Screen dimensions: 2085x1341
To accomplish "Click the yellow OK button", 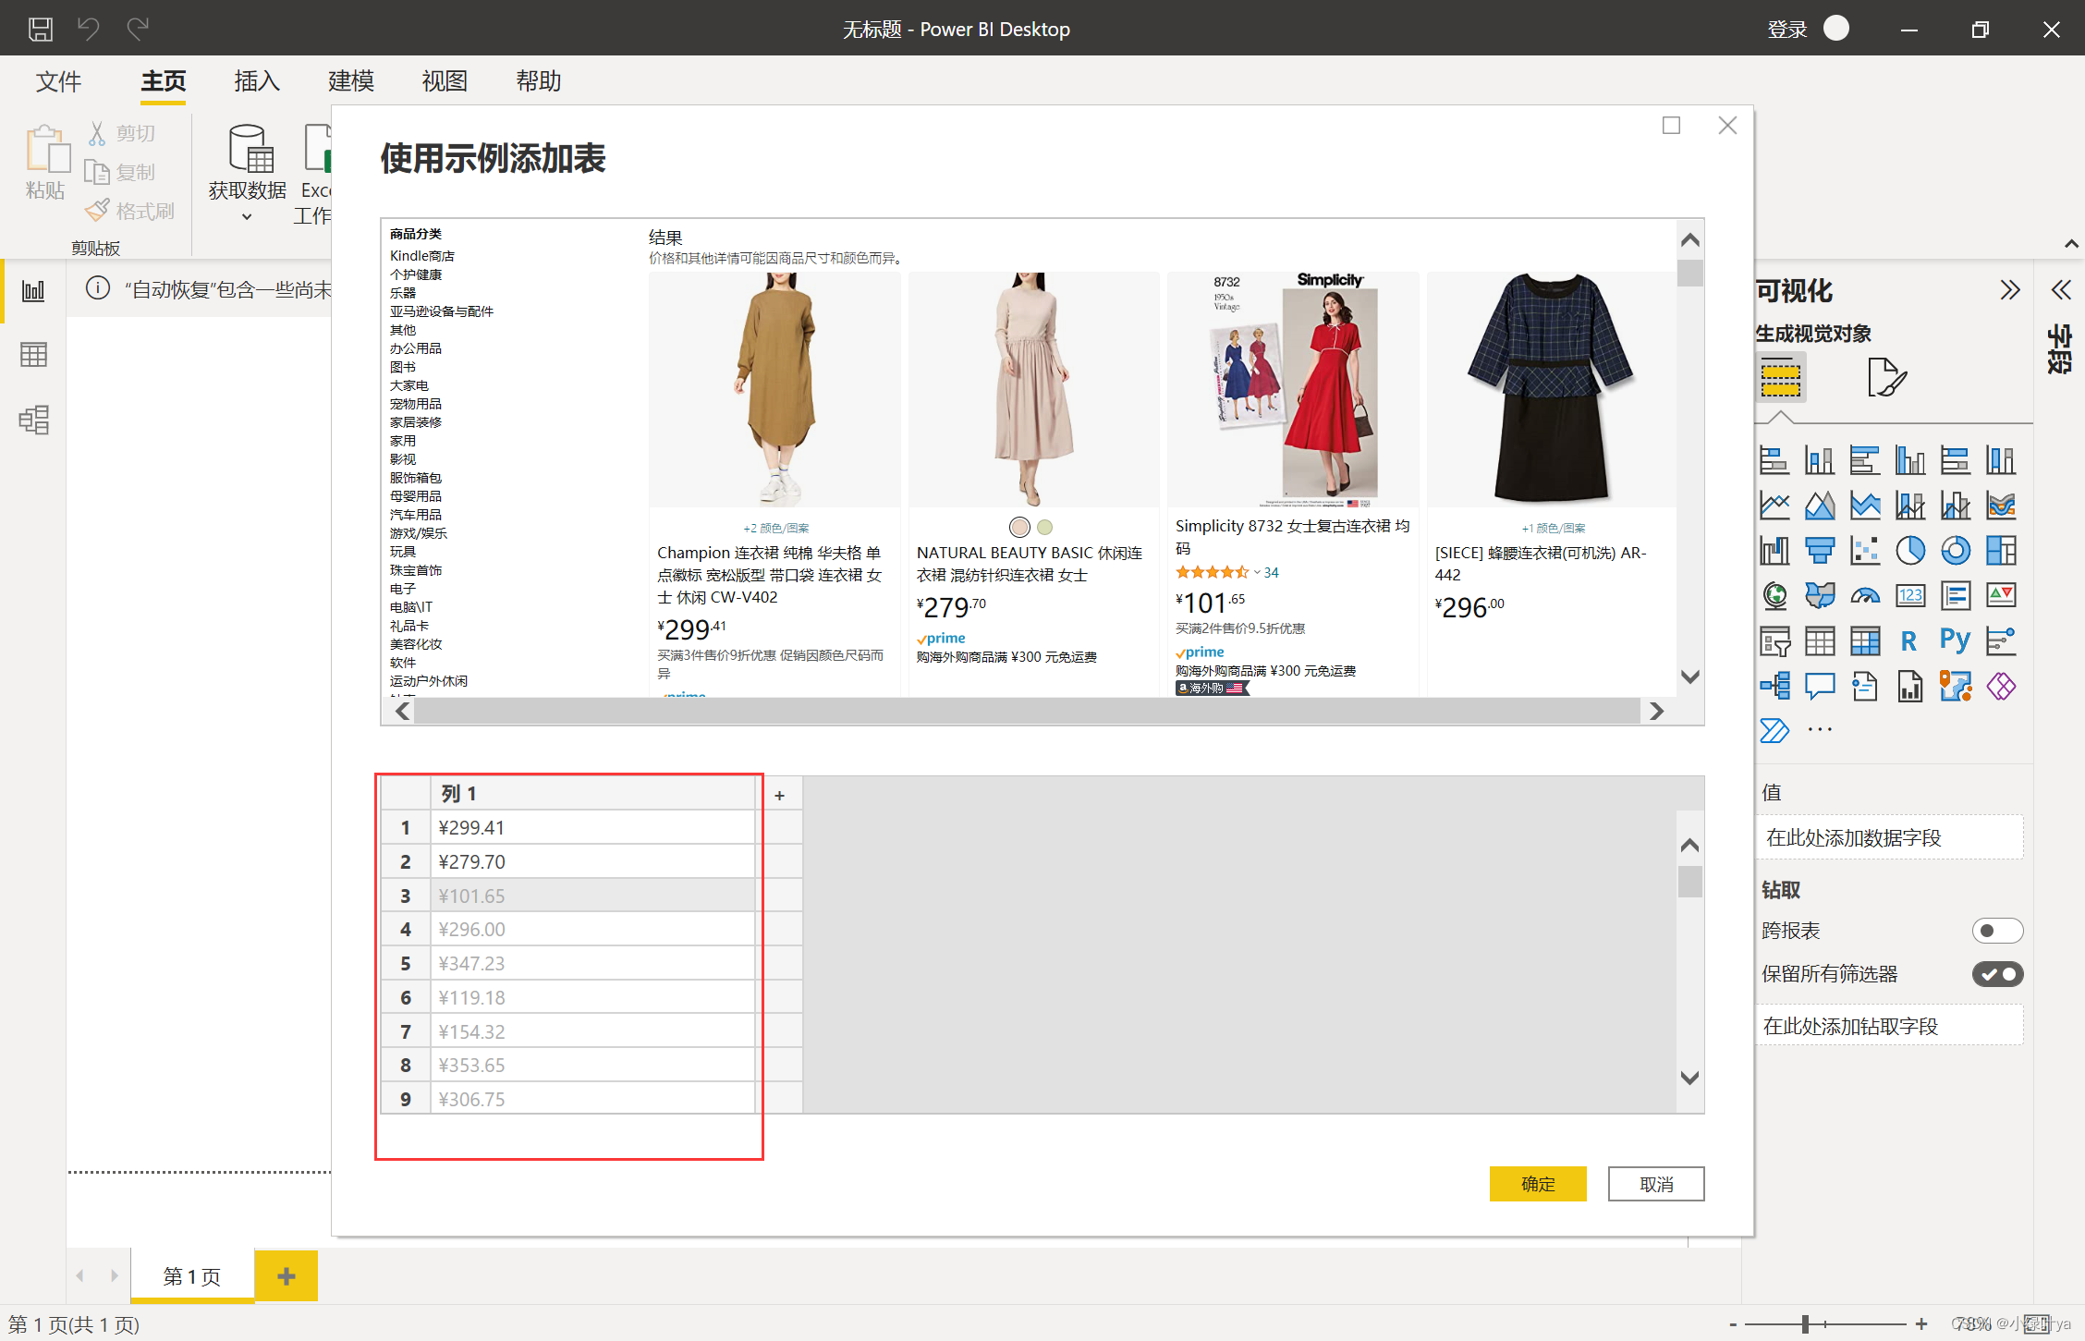I will (x=1538, y=1184).
